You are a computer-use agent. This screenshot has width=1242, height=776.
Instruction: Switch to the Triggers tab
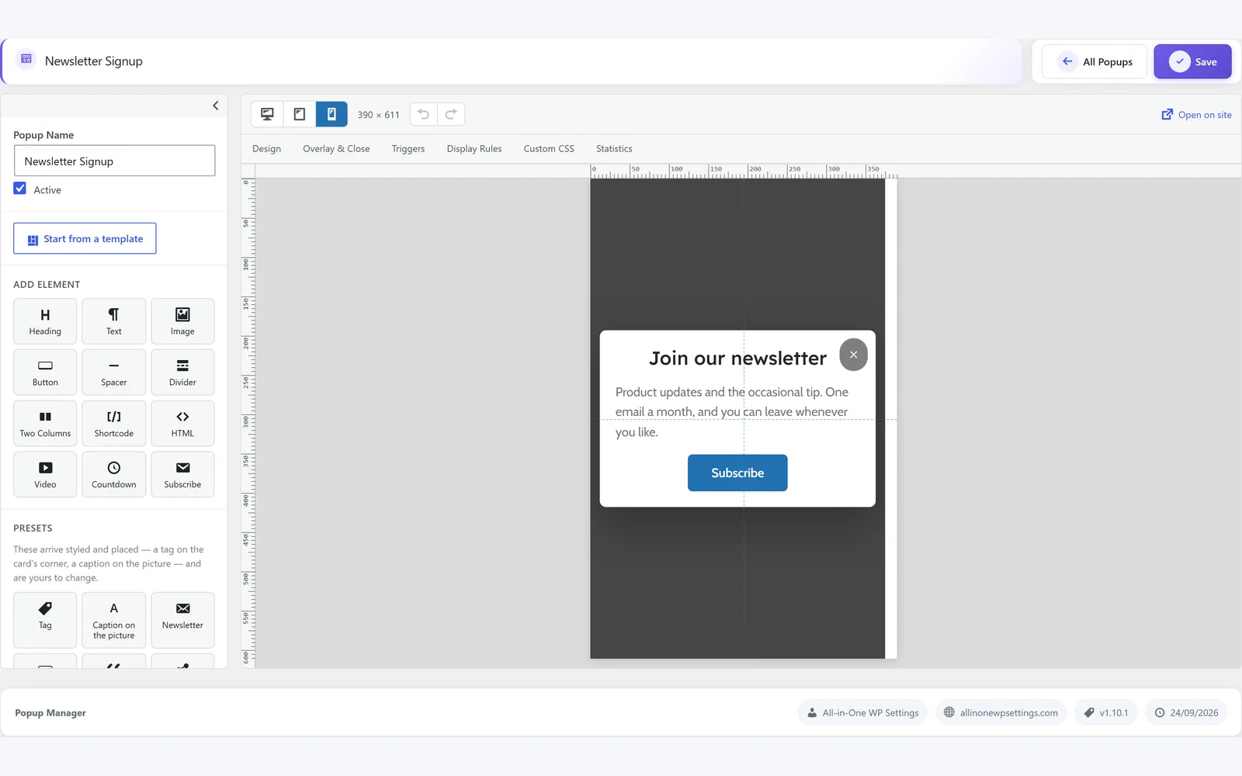click(x=408, y=149)
